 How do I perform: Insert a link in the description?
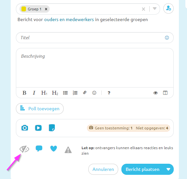click(x=85, y=92)
